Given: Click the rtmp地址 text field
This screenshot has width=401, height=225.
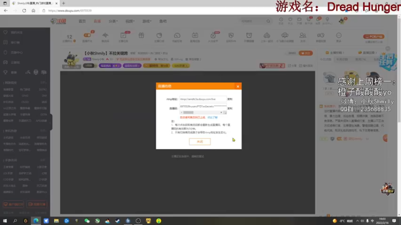Looking at the screenshot, I should tap(203, 99).
